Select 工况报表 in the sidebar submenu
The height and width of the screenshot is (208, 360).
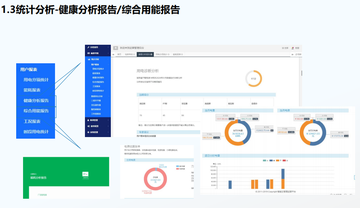click(x=96, y=86)
